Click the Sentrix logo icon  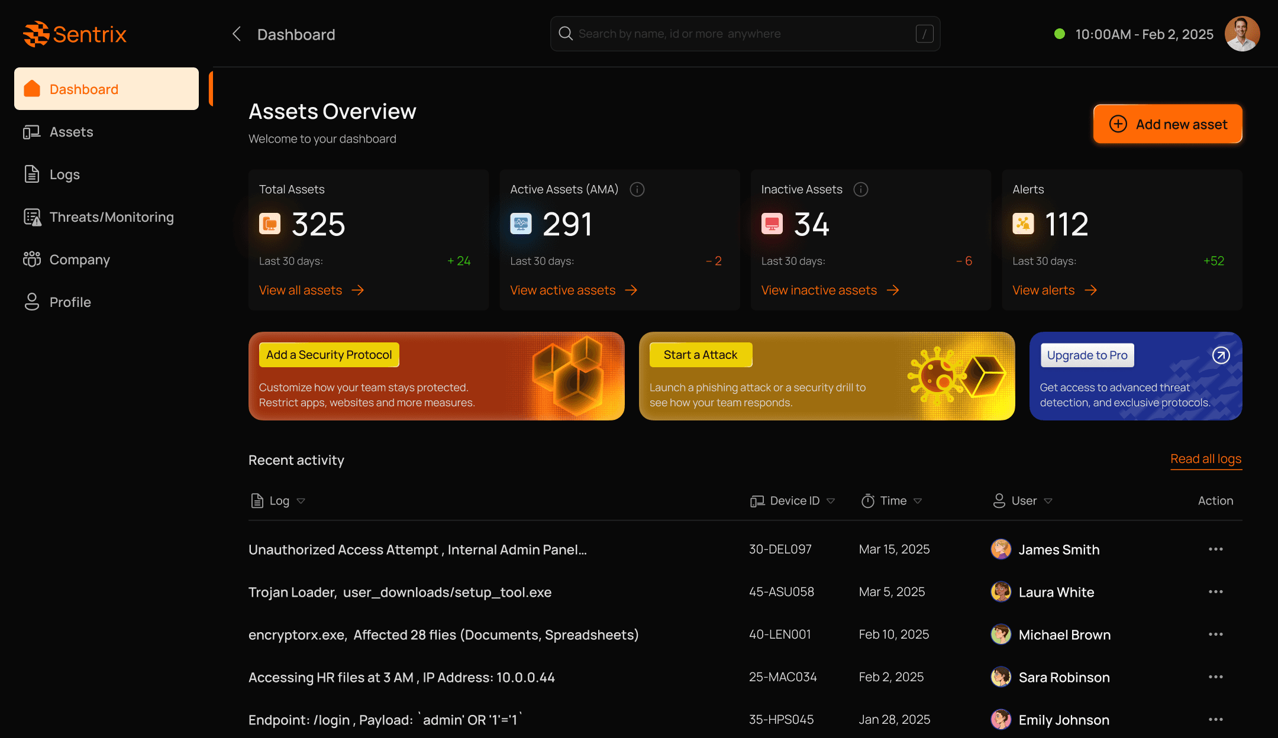36,34
